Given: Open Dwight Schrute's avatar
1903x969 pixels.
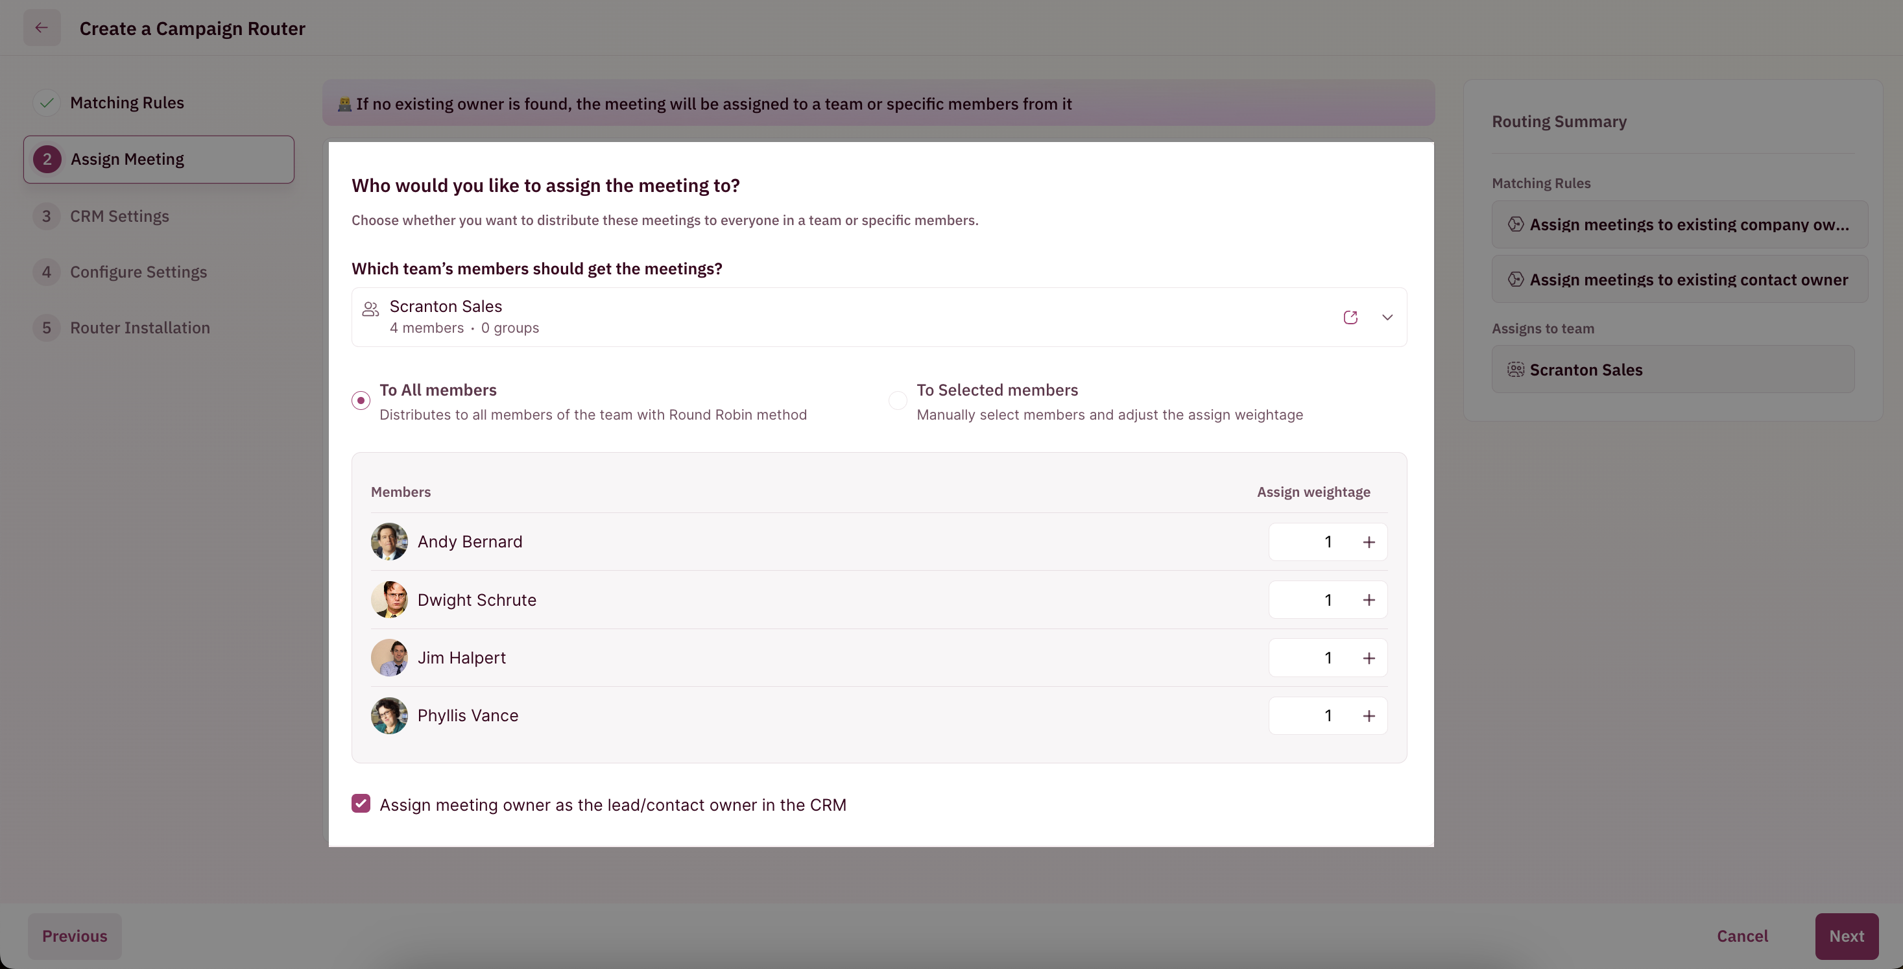Looking at the screenshot, I should point(389,600).
